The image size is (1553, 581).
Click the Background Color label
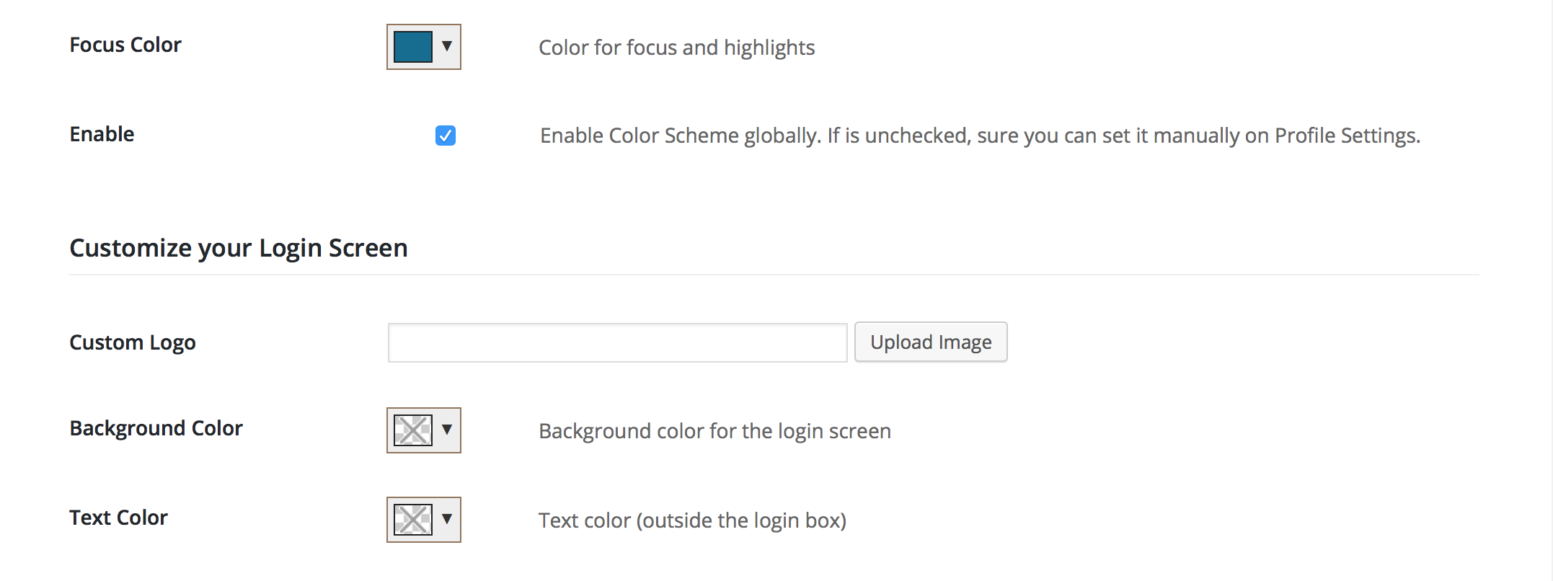[156, 428]
